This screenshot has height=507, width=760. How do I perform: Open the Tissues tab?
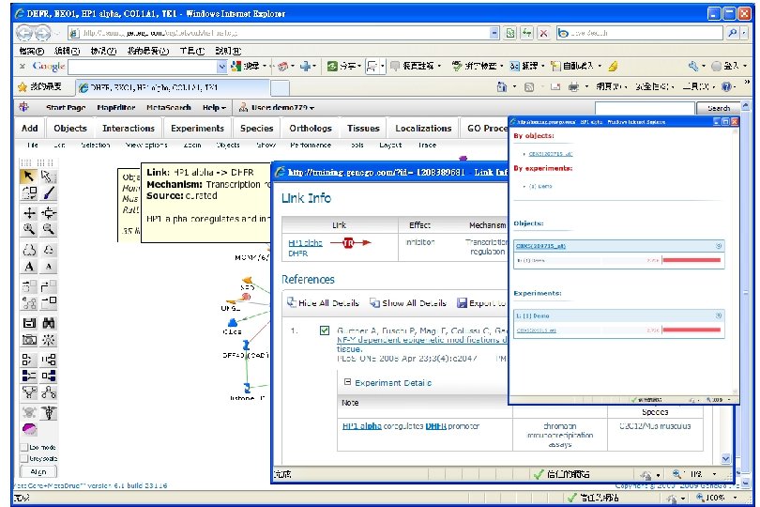tap(363, 128)
